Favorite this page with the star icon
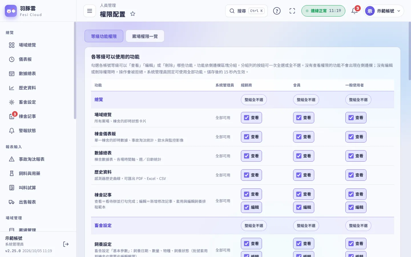Screen dimensions: 411x257 133,14
